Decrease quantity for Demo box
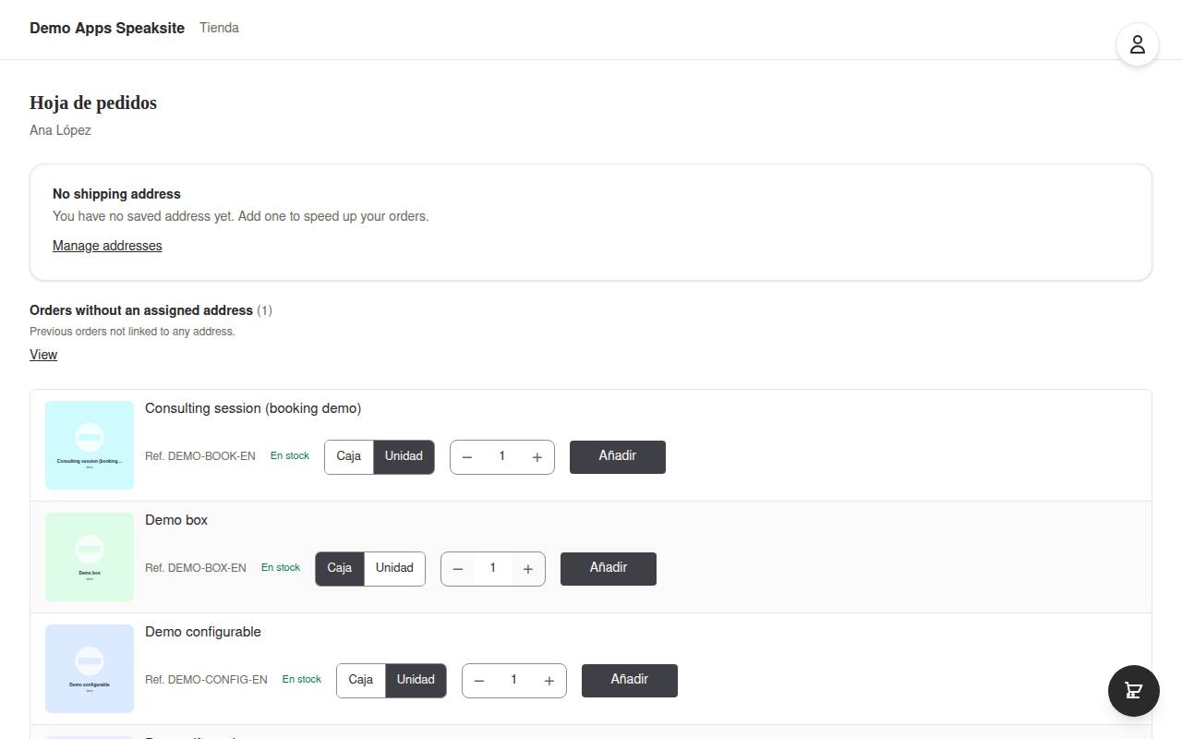 (x=458, y=569)
